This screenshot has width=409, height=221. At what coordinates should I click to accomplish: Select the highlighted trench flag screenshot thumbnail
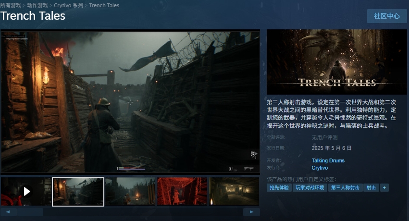click(78, 192)
